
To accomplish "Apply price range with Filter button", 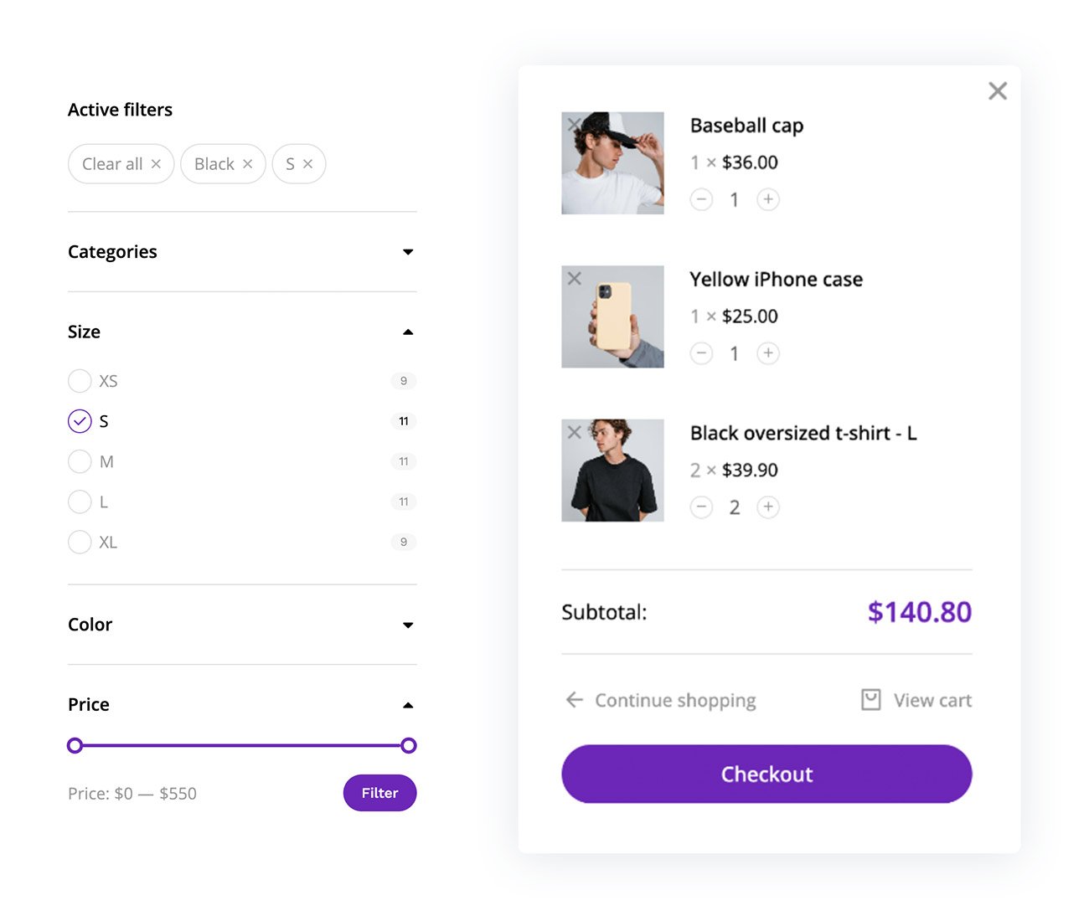I will tap(379, 793).
